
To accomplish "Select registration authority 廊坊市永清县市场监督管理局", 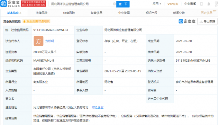I will (194, 82).
